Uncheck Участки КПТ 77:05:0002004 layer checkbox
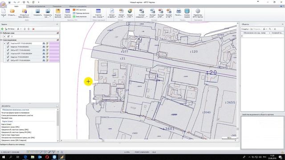This screenshot has height=160, width=285. pos(8,54)
